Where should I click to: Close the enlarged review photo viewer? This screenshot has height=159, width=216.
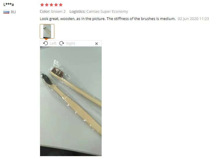click(x=97, y=44)
